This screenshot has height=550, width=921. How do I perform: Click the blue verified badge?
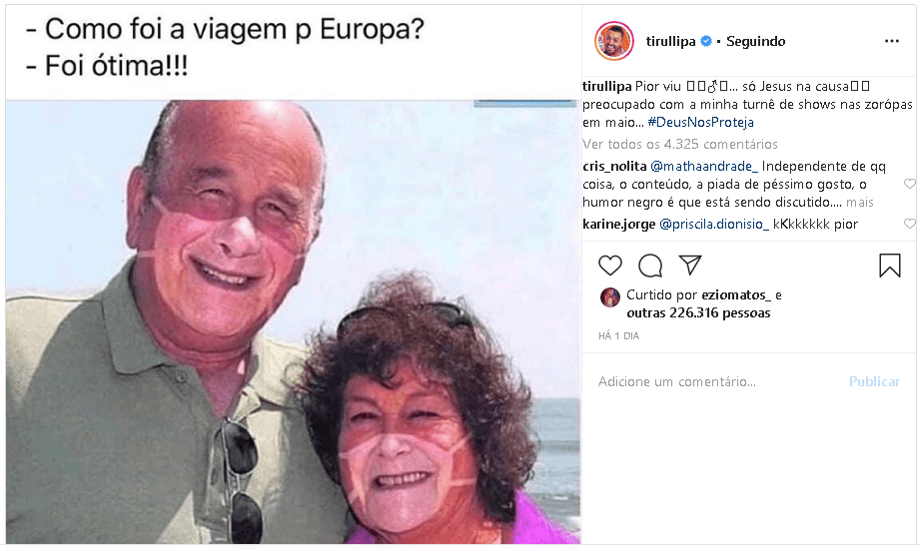click(706, 41)
